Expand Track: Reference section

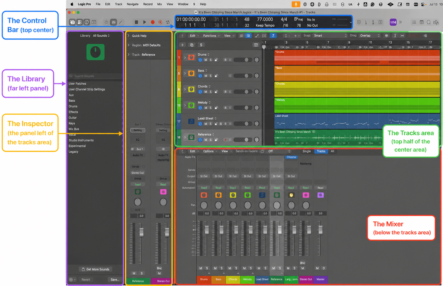(128, 55)
